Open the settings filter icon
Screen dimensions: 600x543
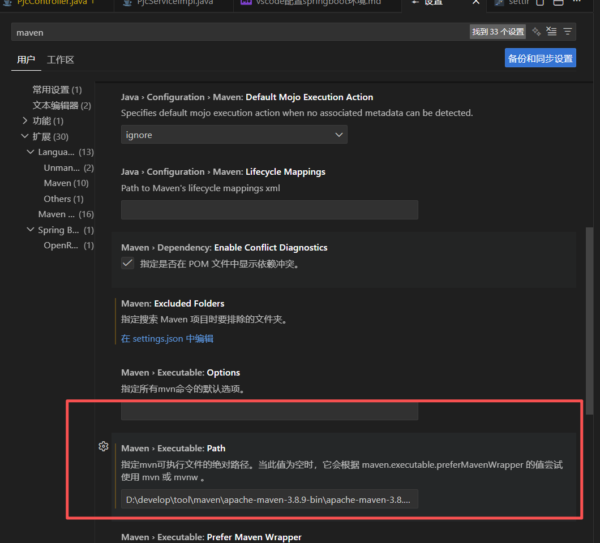click(x=567, y=32)
